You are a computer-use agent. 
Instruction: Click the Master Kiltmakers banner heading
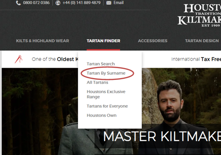[x=162, y=136]
